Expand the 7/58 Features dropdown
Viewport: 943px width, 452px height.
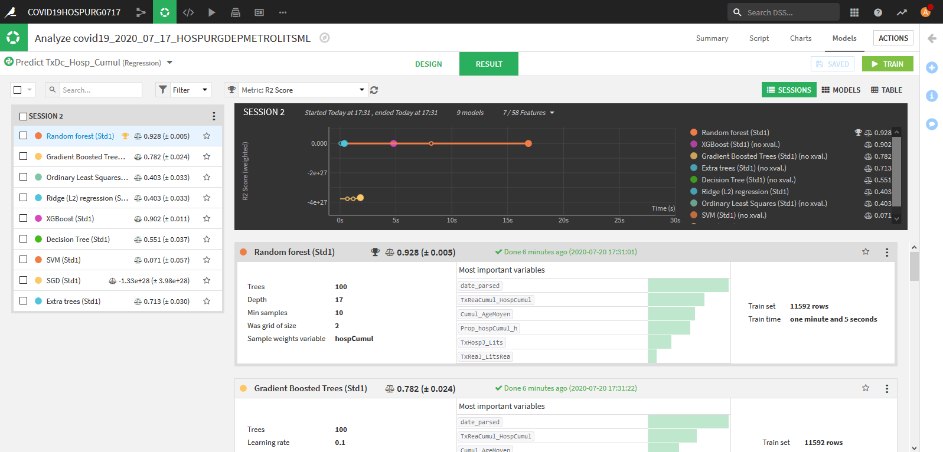(528, 113)
